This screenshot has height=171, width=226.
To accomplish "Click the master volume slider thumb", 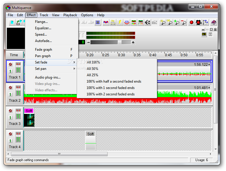I will tap(120, 42).
